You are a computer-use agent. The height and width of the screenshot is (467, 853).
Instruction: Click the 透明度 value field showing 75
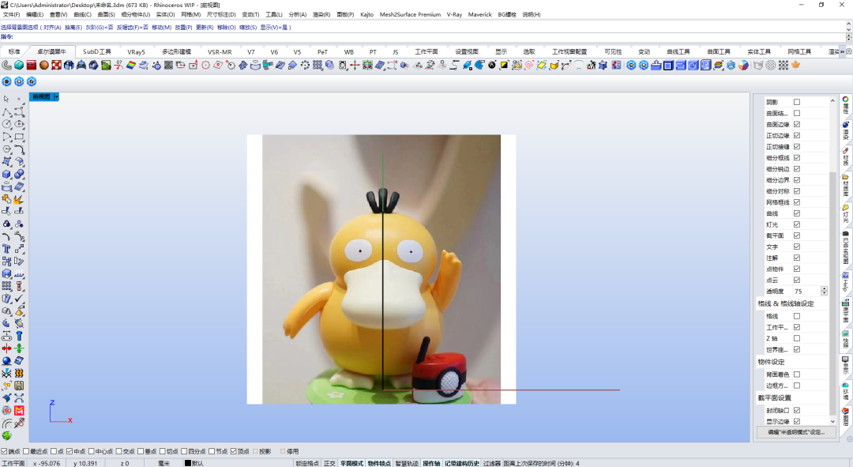tap(806, 292)
